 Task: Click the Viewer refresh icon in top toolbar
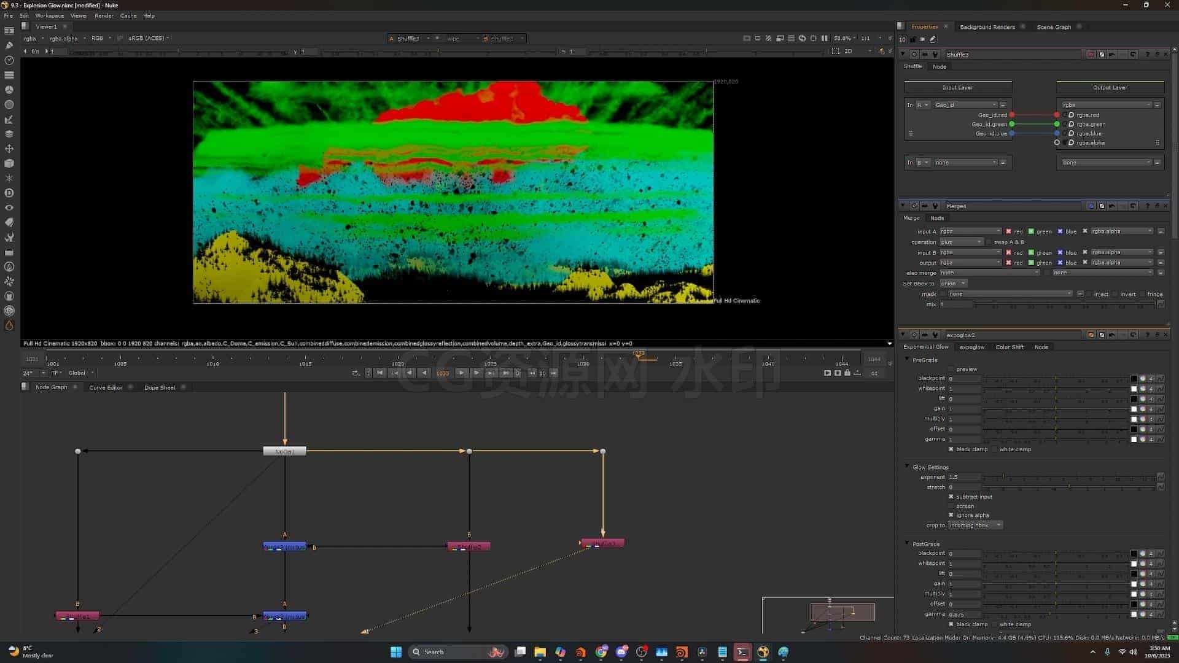(x=802, y=38)
